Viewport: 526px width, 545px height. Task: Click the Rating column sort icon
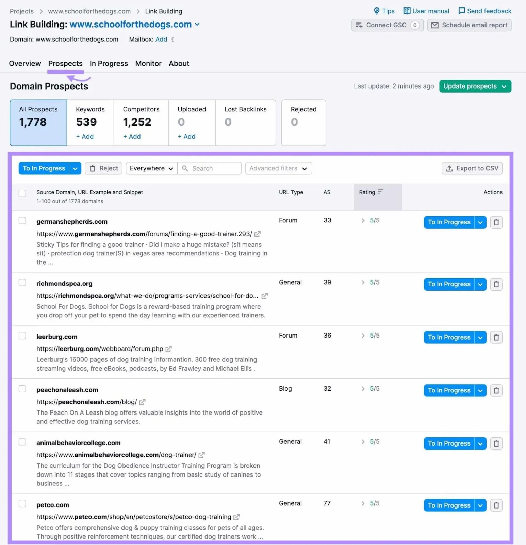pos(381,192)
